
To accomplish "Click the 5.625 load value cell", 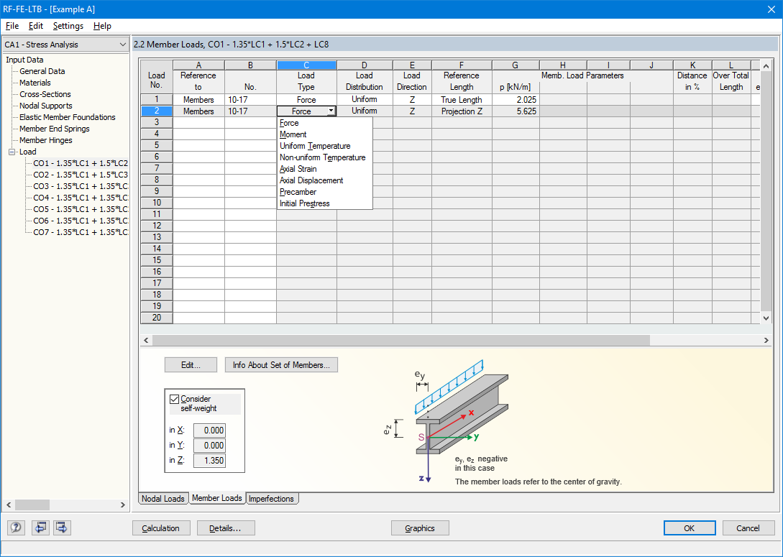I will 516,111.
